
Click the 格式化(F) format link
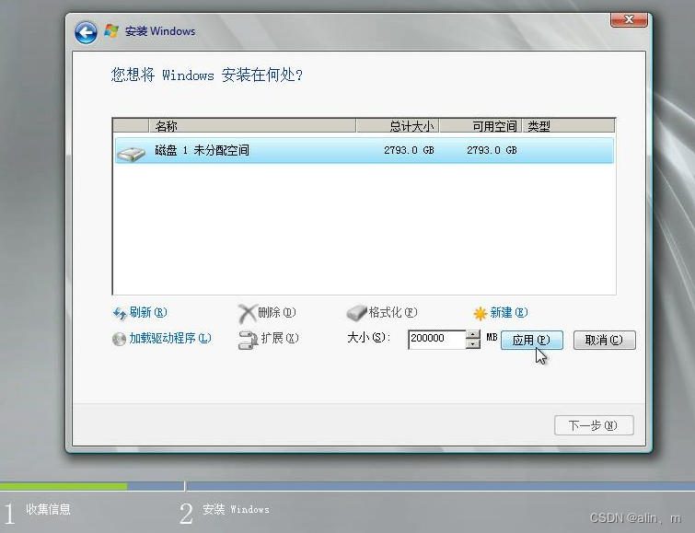[x=393, y=313]
